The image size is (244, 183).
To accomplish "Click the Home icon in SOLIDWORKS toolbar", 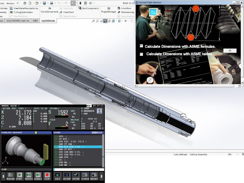I will [25, 3].
